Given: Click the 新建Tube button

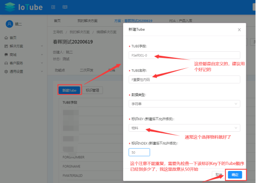Looking at the screenshot, I should coord(69,90).
